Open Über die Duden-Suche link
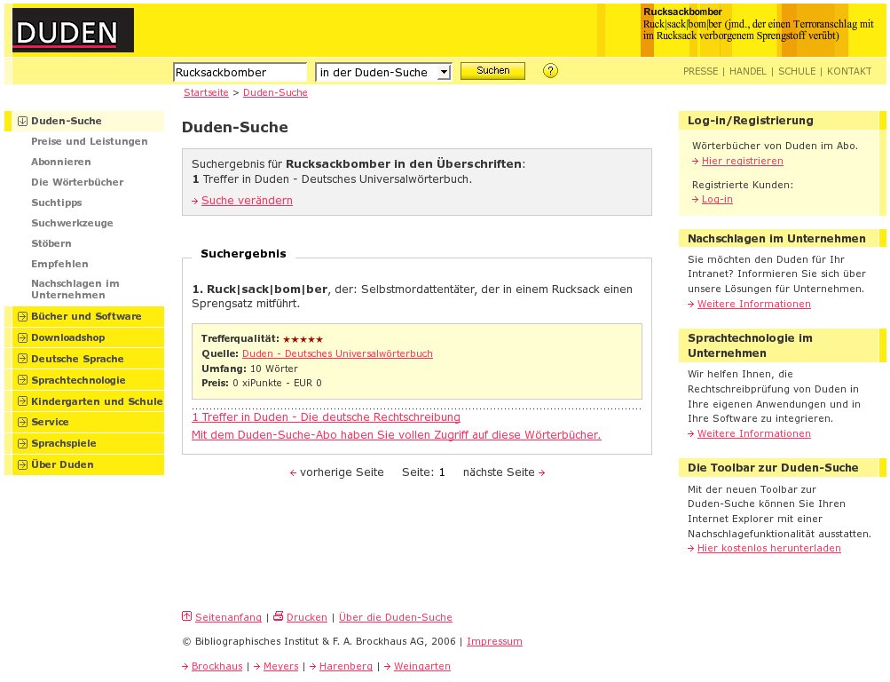 tap(396, 617)
